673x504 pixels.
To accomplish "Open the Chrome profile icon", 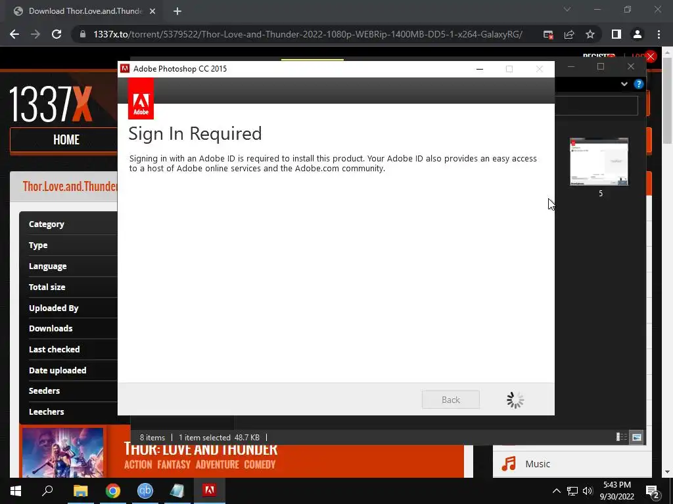I will coord(638,34).
